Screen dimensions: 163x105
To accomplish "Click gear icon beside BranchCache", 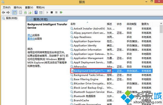I will click(72, 100).
